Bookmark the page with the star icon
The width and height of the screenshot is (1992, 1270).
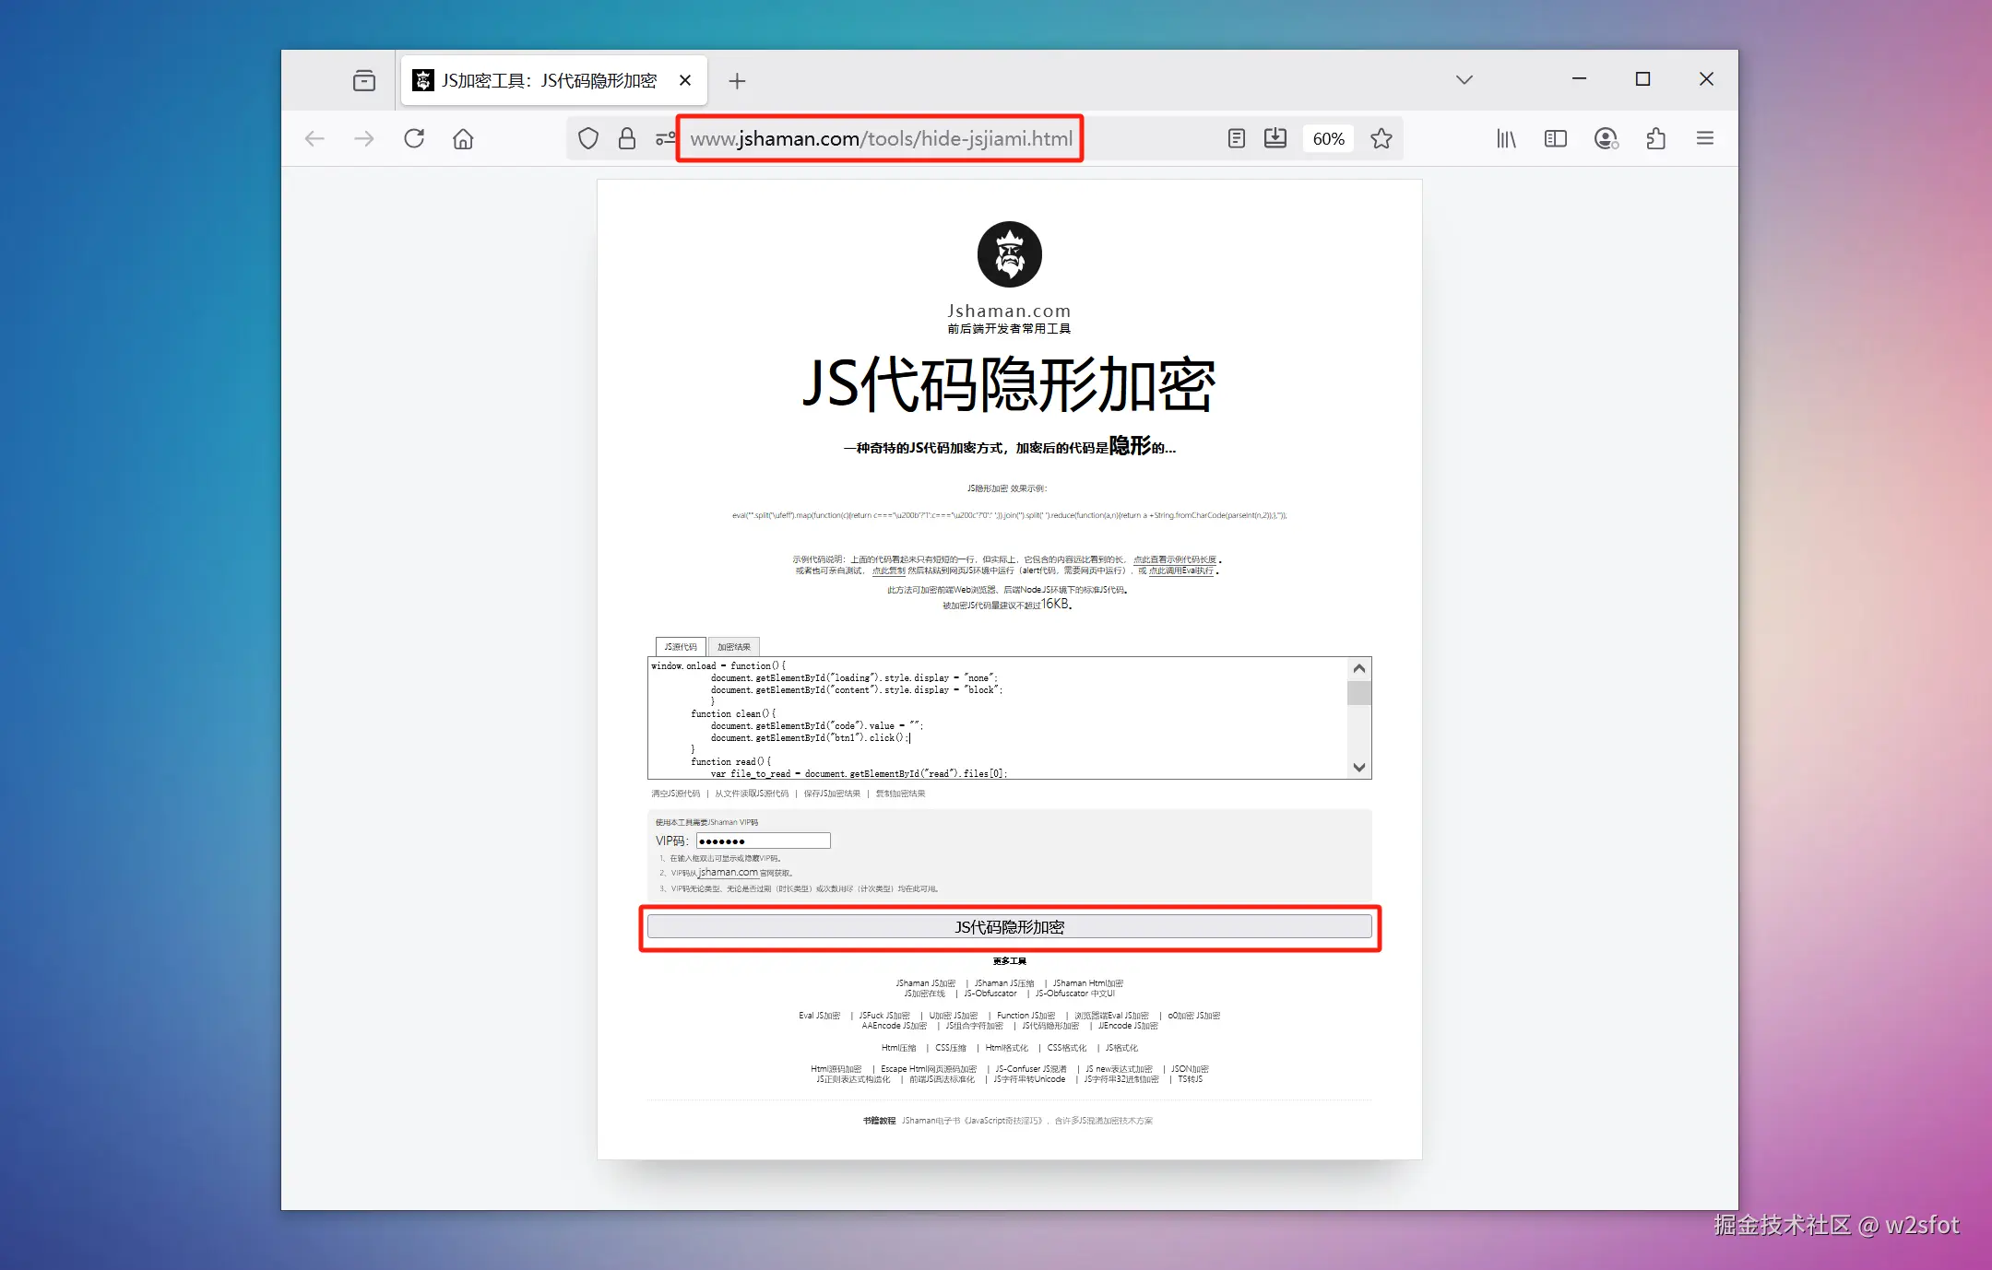(1381, 138)
